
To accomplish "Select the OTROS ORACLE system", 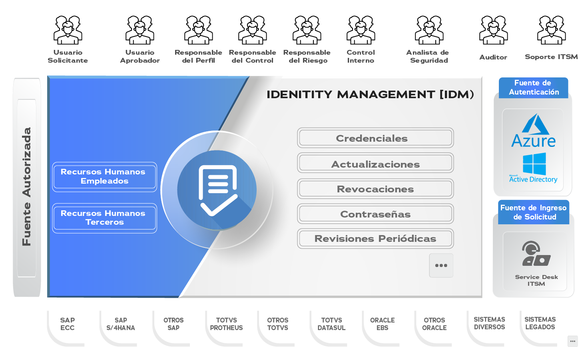I will pos(435,324).
